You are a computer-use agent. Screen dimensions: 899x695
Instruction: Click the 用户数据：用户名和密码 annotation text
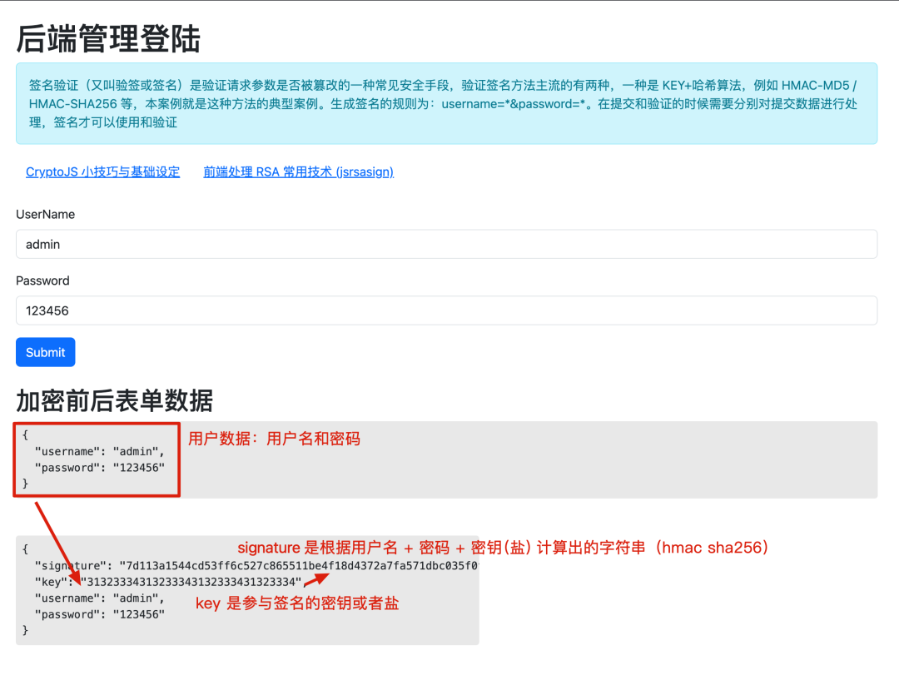[275, 439]
